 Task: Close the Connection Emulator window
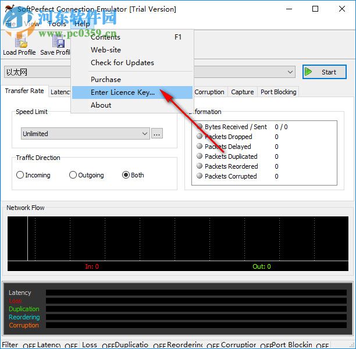(x=342, y=9)
